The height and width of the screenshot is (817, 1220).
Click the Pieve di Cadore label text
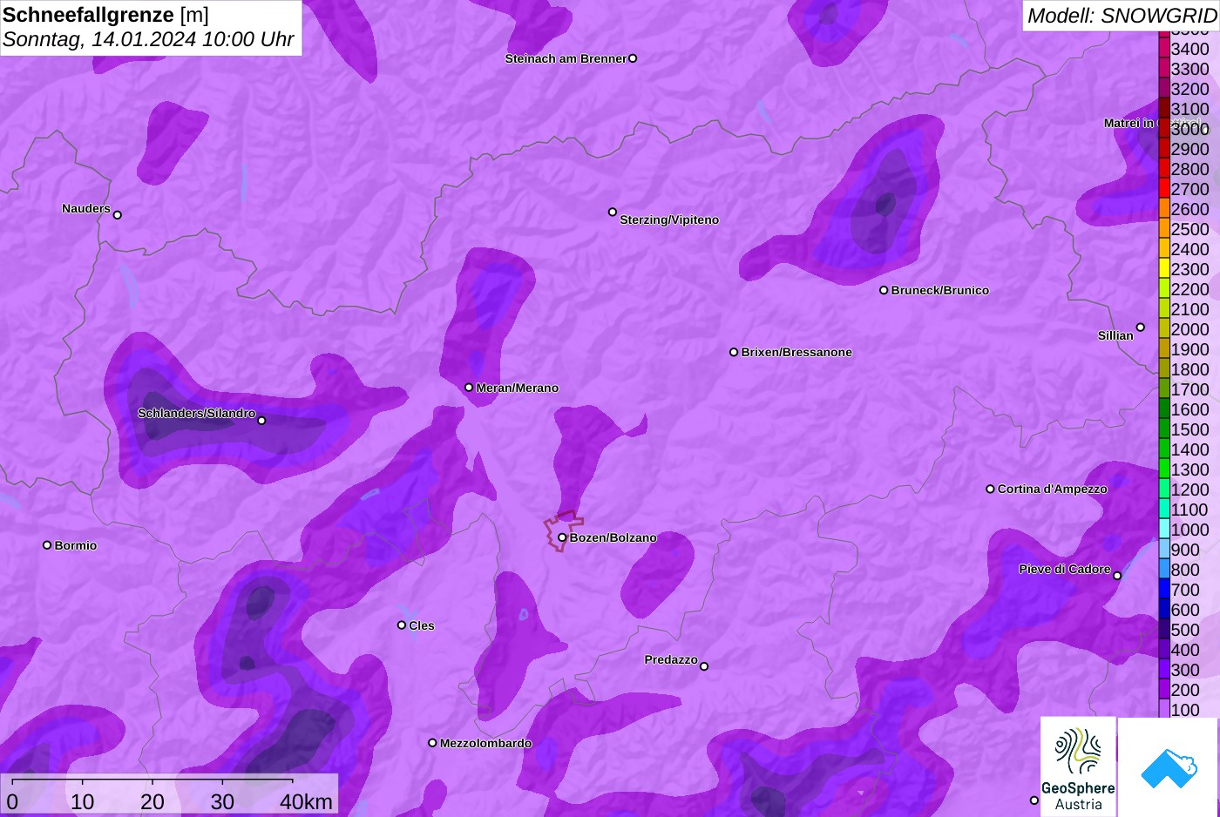pyautogui.click(x=1065, y=569)
